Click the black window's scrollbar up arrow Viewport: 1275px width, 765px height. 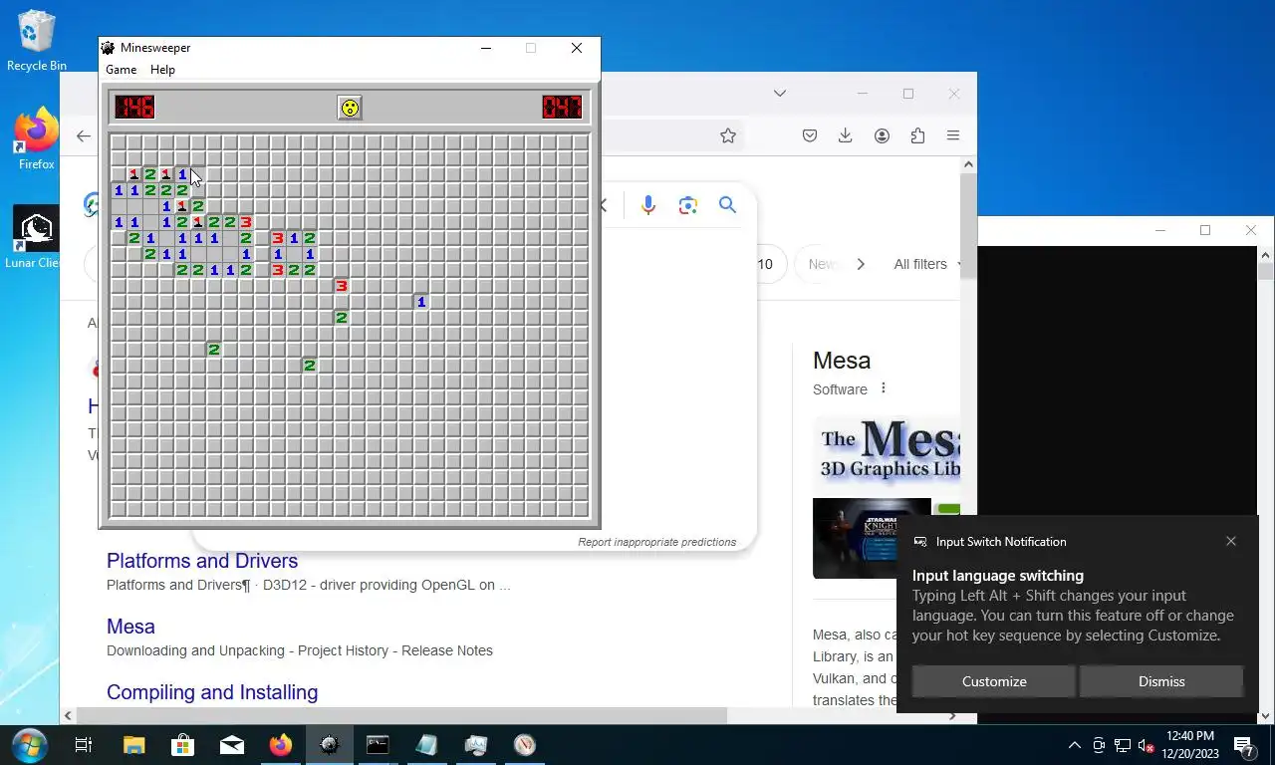click(x=1265, y=253)
